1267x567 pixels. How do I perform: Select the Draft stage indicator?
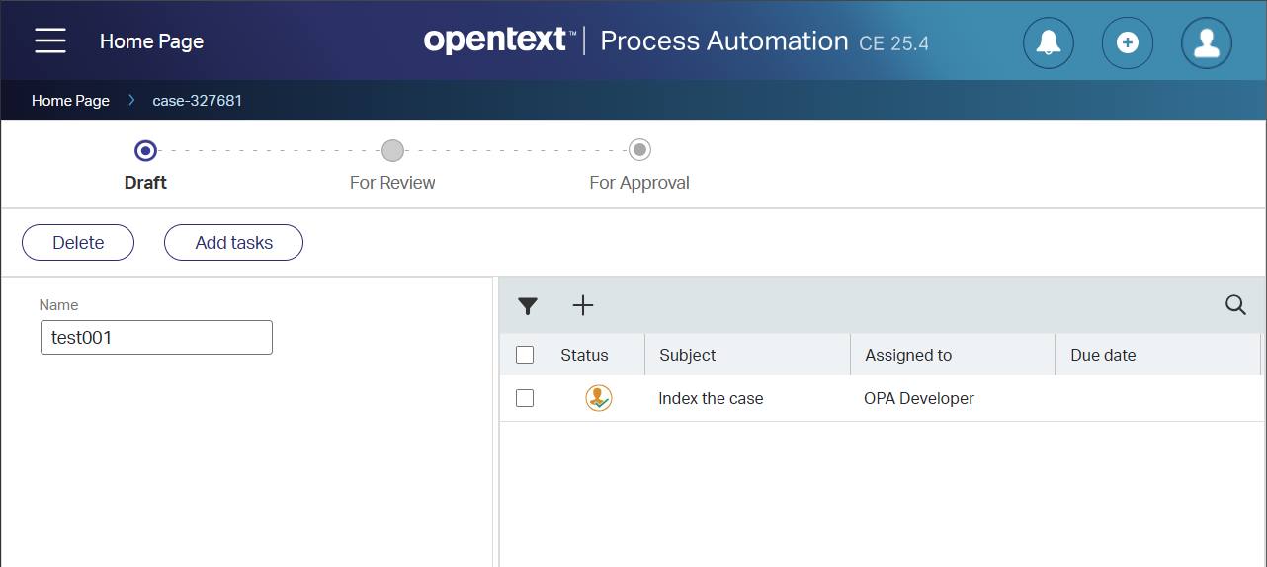(x=145, y=151)
